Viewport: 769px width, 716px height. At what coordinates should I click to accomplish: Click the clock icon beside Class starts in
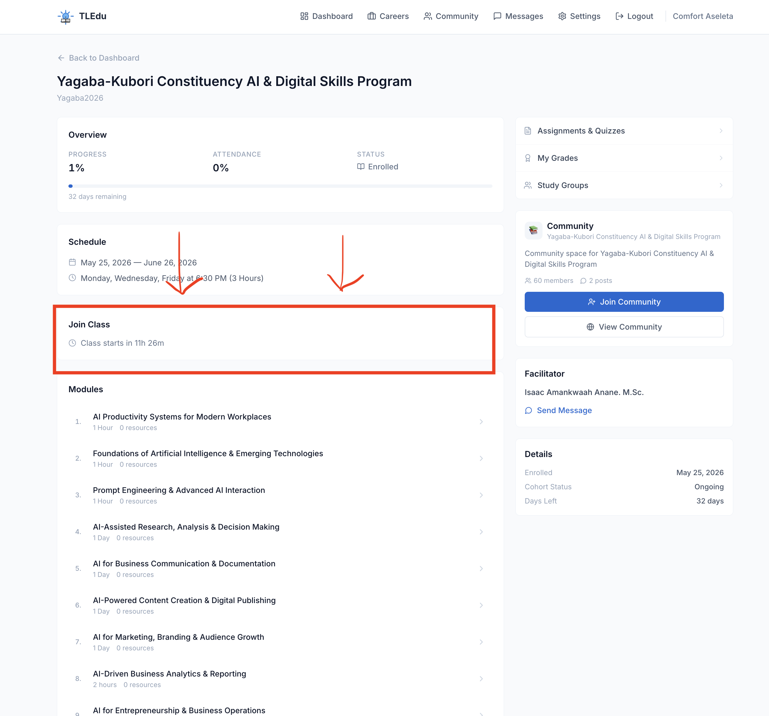click(x=72, y=343)
